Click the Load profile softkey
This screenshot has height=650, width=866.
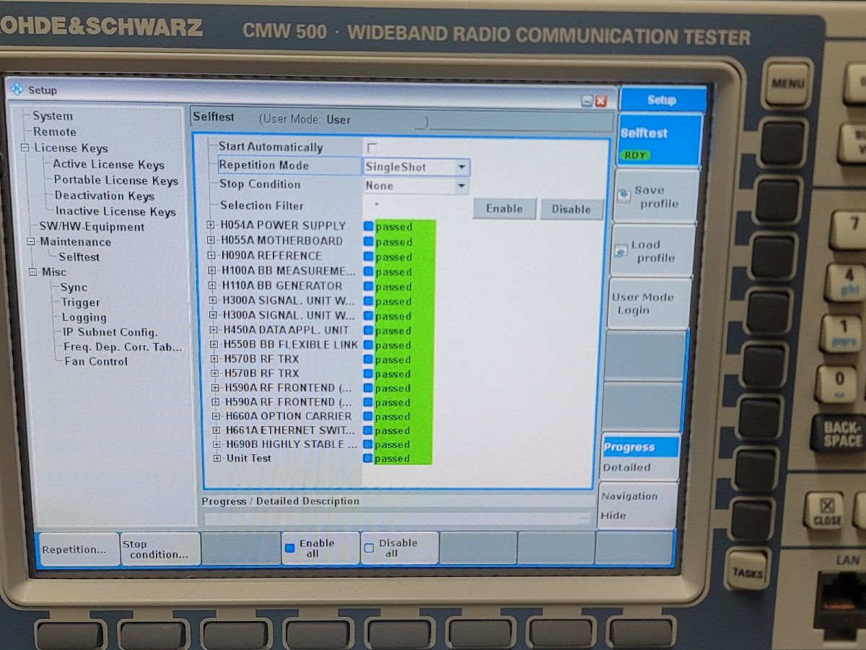pos(652,251)
